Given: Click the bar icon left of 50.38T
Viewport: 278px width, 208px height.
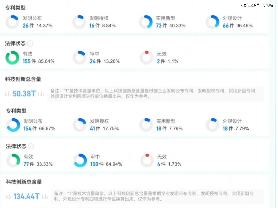Looking at the screenshot, I should [x=8, y=94].
